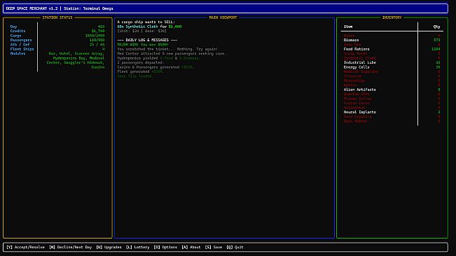Select the [L] Lottery option
This screenshot has width=456, height=256.
(x=137, y=247)
